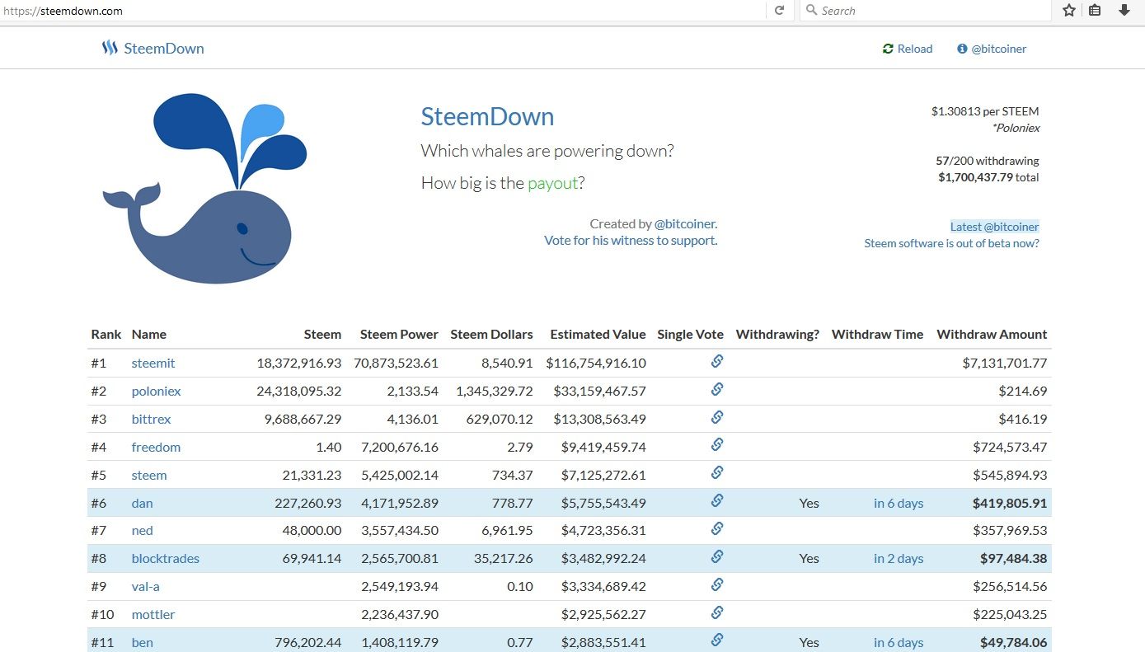Click the magnifier icon in Search box
The height and width of the screenshot is (652, 1145).
pos(811,10)
